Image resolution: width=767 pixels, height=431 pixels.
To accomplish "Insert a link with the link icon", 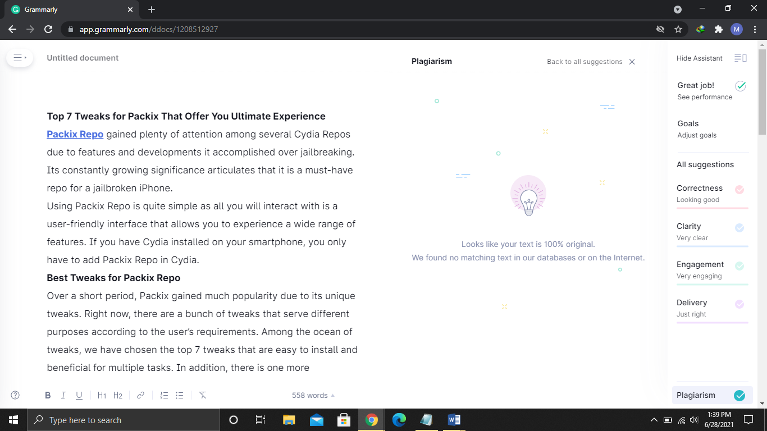I will tap(140, 395).
